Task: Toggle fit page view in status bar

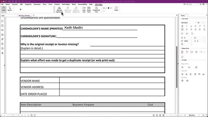Action: click(x=203, y=115)
